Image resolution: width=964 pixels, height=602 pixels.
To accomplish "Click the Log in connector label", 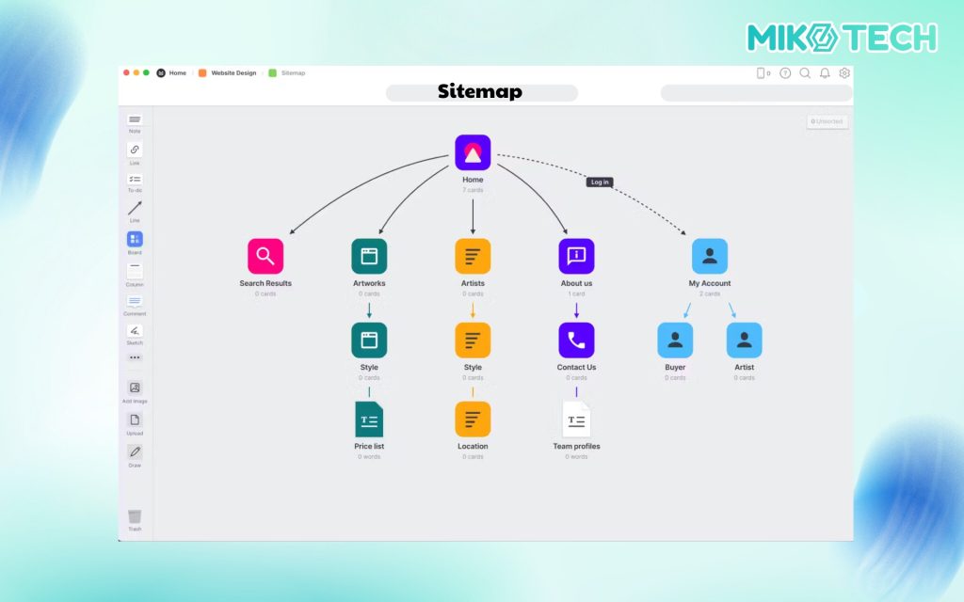I will 600,182.
